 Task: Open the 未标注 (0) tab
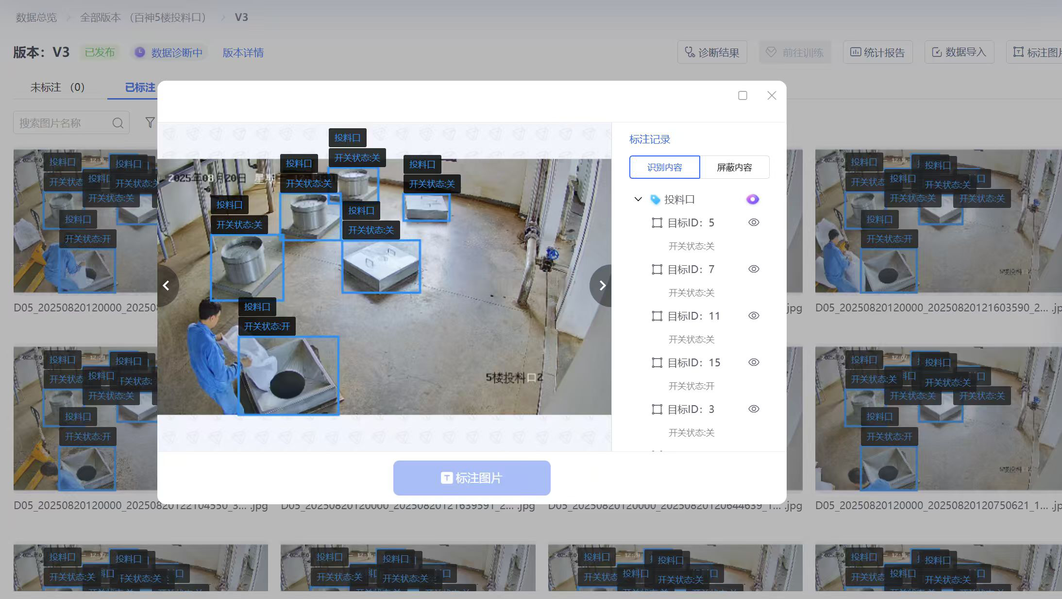pos(57,87)
